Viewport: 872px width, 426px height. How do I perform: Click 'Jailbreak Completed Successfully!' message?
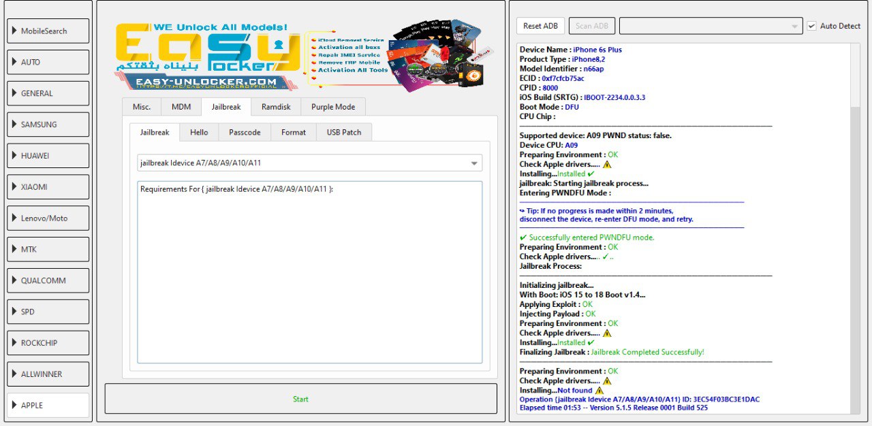[x=647, y=352]
